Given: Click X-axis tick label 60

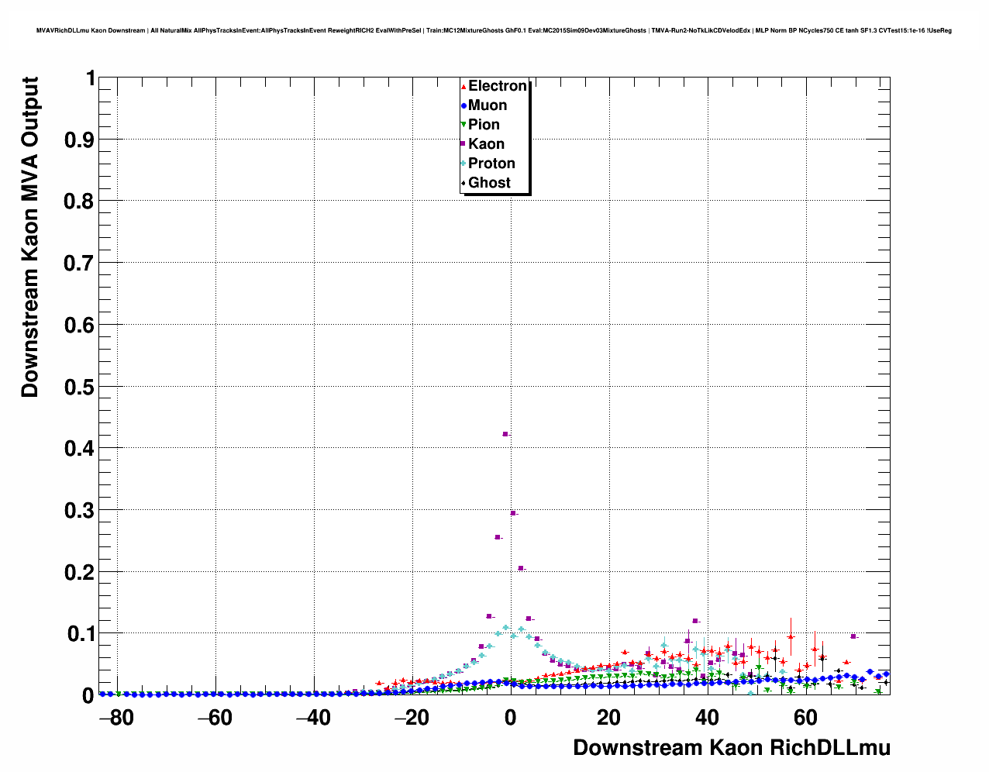Looking at the screenshot, I should tap(805, 718).
